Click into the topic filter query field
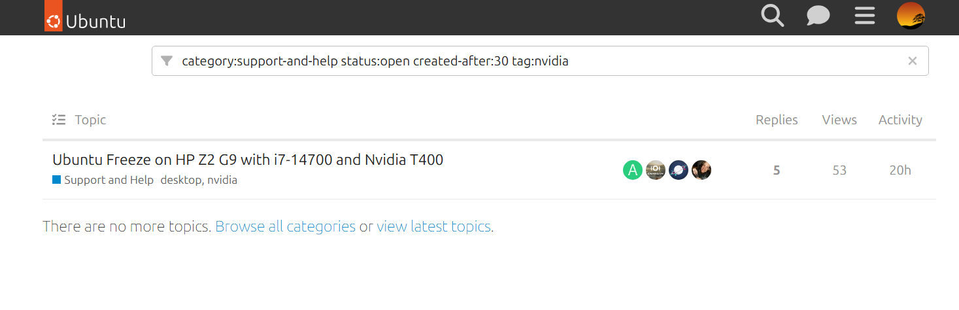 tap(523, 61)
